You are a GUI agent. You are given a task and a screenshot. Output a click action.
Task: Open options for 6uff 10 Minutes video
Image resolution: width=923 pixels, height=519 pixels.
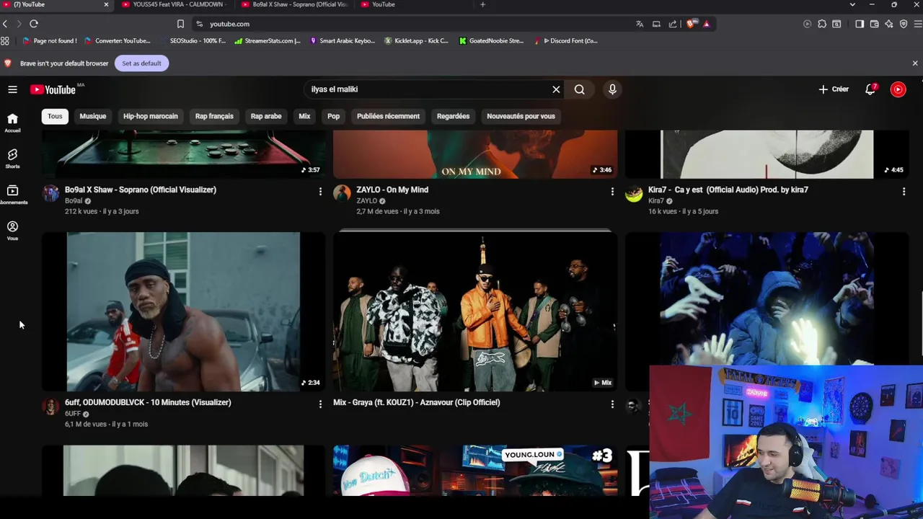[x=320, y=404]
